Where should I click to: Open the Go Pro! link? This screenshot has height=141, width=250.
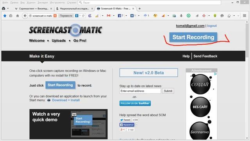[80, 41]
